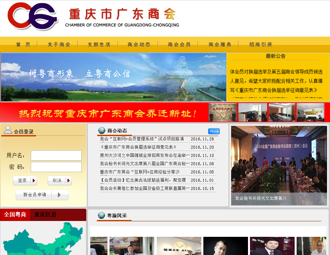Open the conference room table thumbnail
Viewport: 330px width, 255px height.
pos(282,112)
